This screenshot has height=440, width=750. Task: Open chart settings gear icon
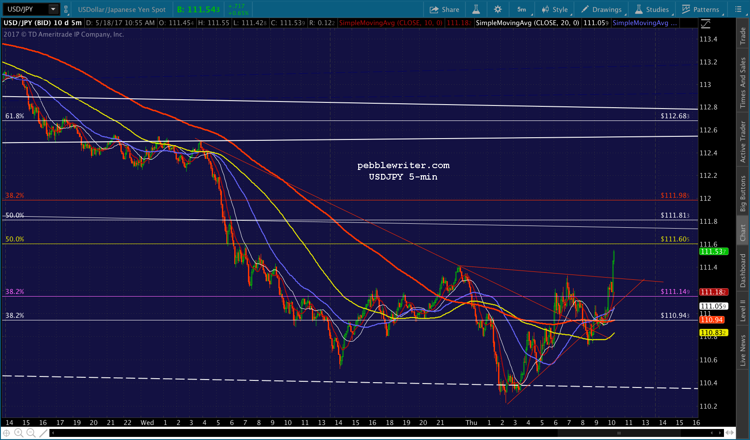[x=498, y=9]
